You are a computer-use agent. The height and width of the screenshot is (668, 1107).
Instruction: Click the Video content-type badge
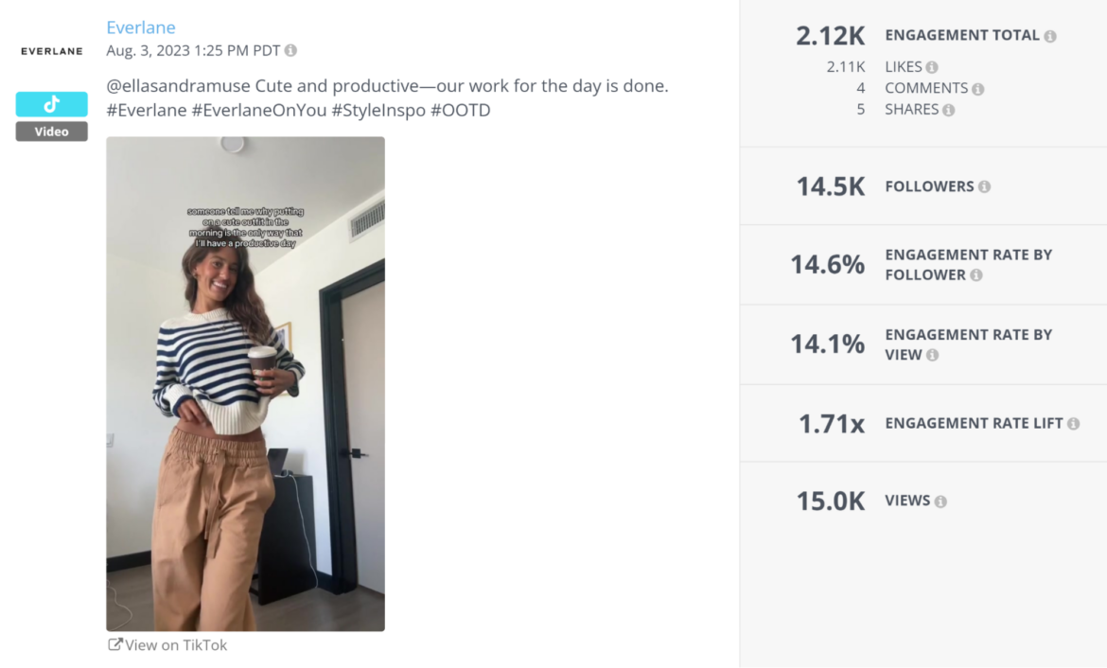point(51,132)
